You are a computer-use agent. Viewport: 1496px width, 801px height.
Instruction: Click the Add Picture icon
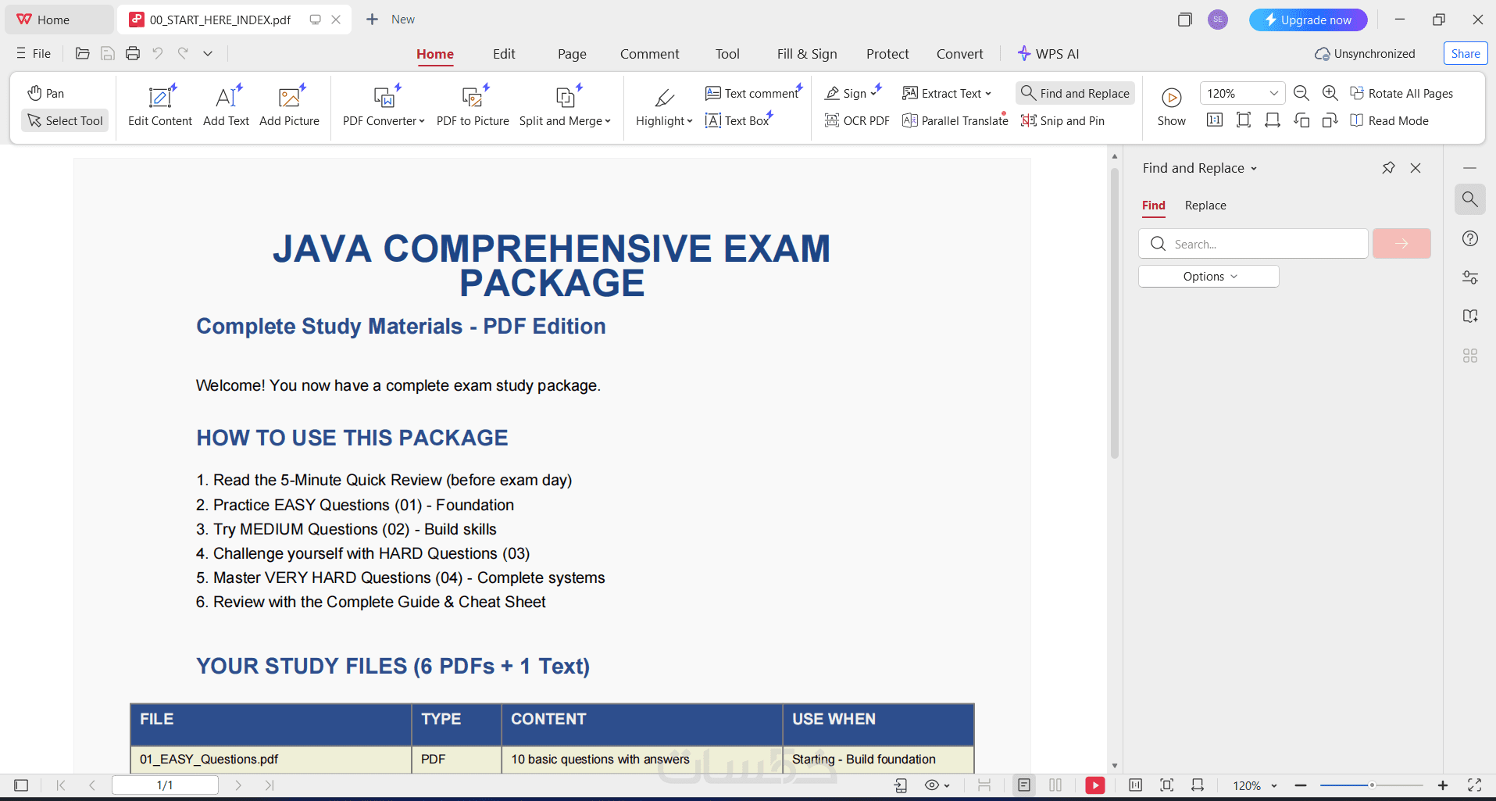point(290,97)
